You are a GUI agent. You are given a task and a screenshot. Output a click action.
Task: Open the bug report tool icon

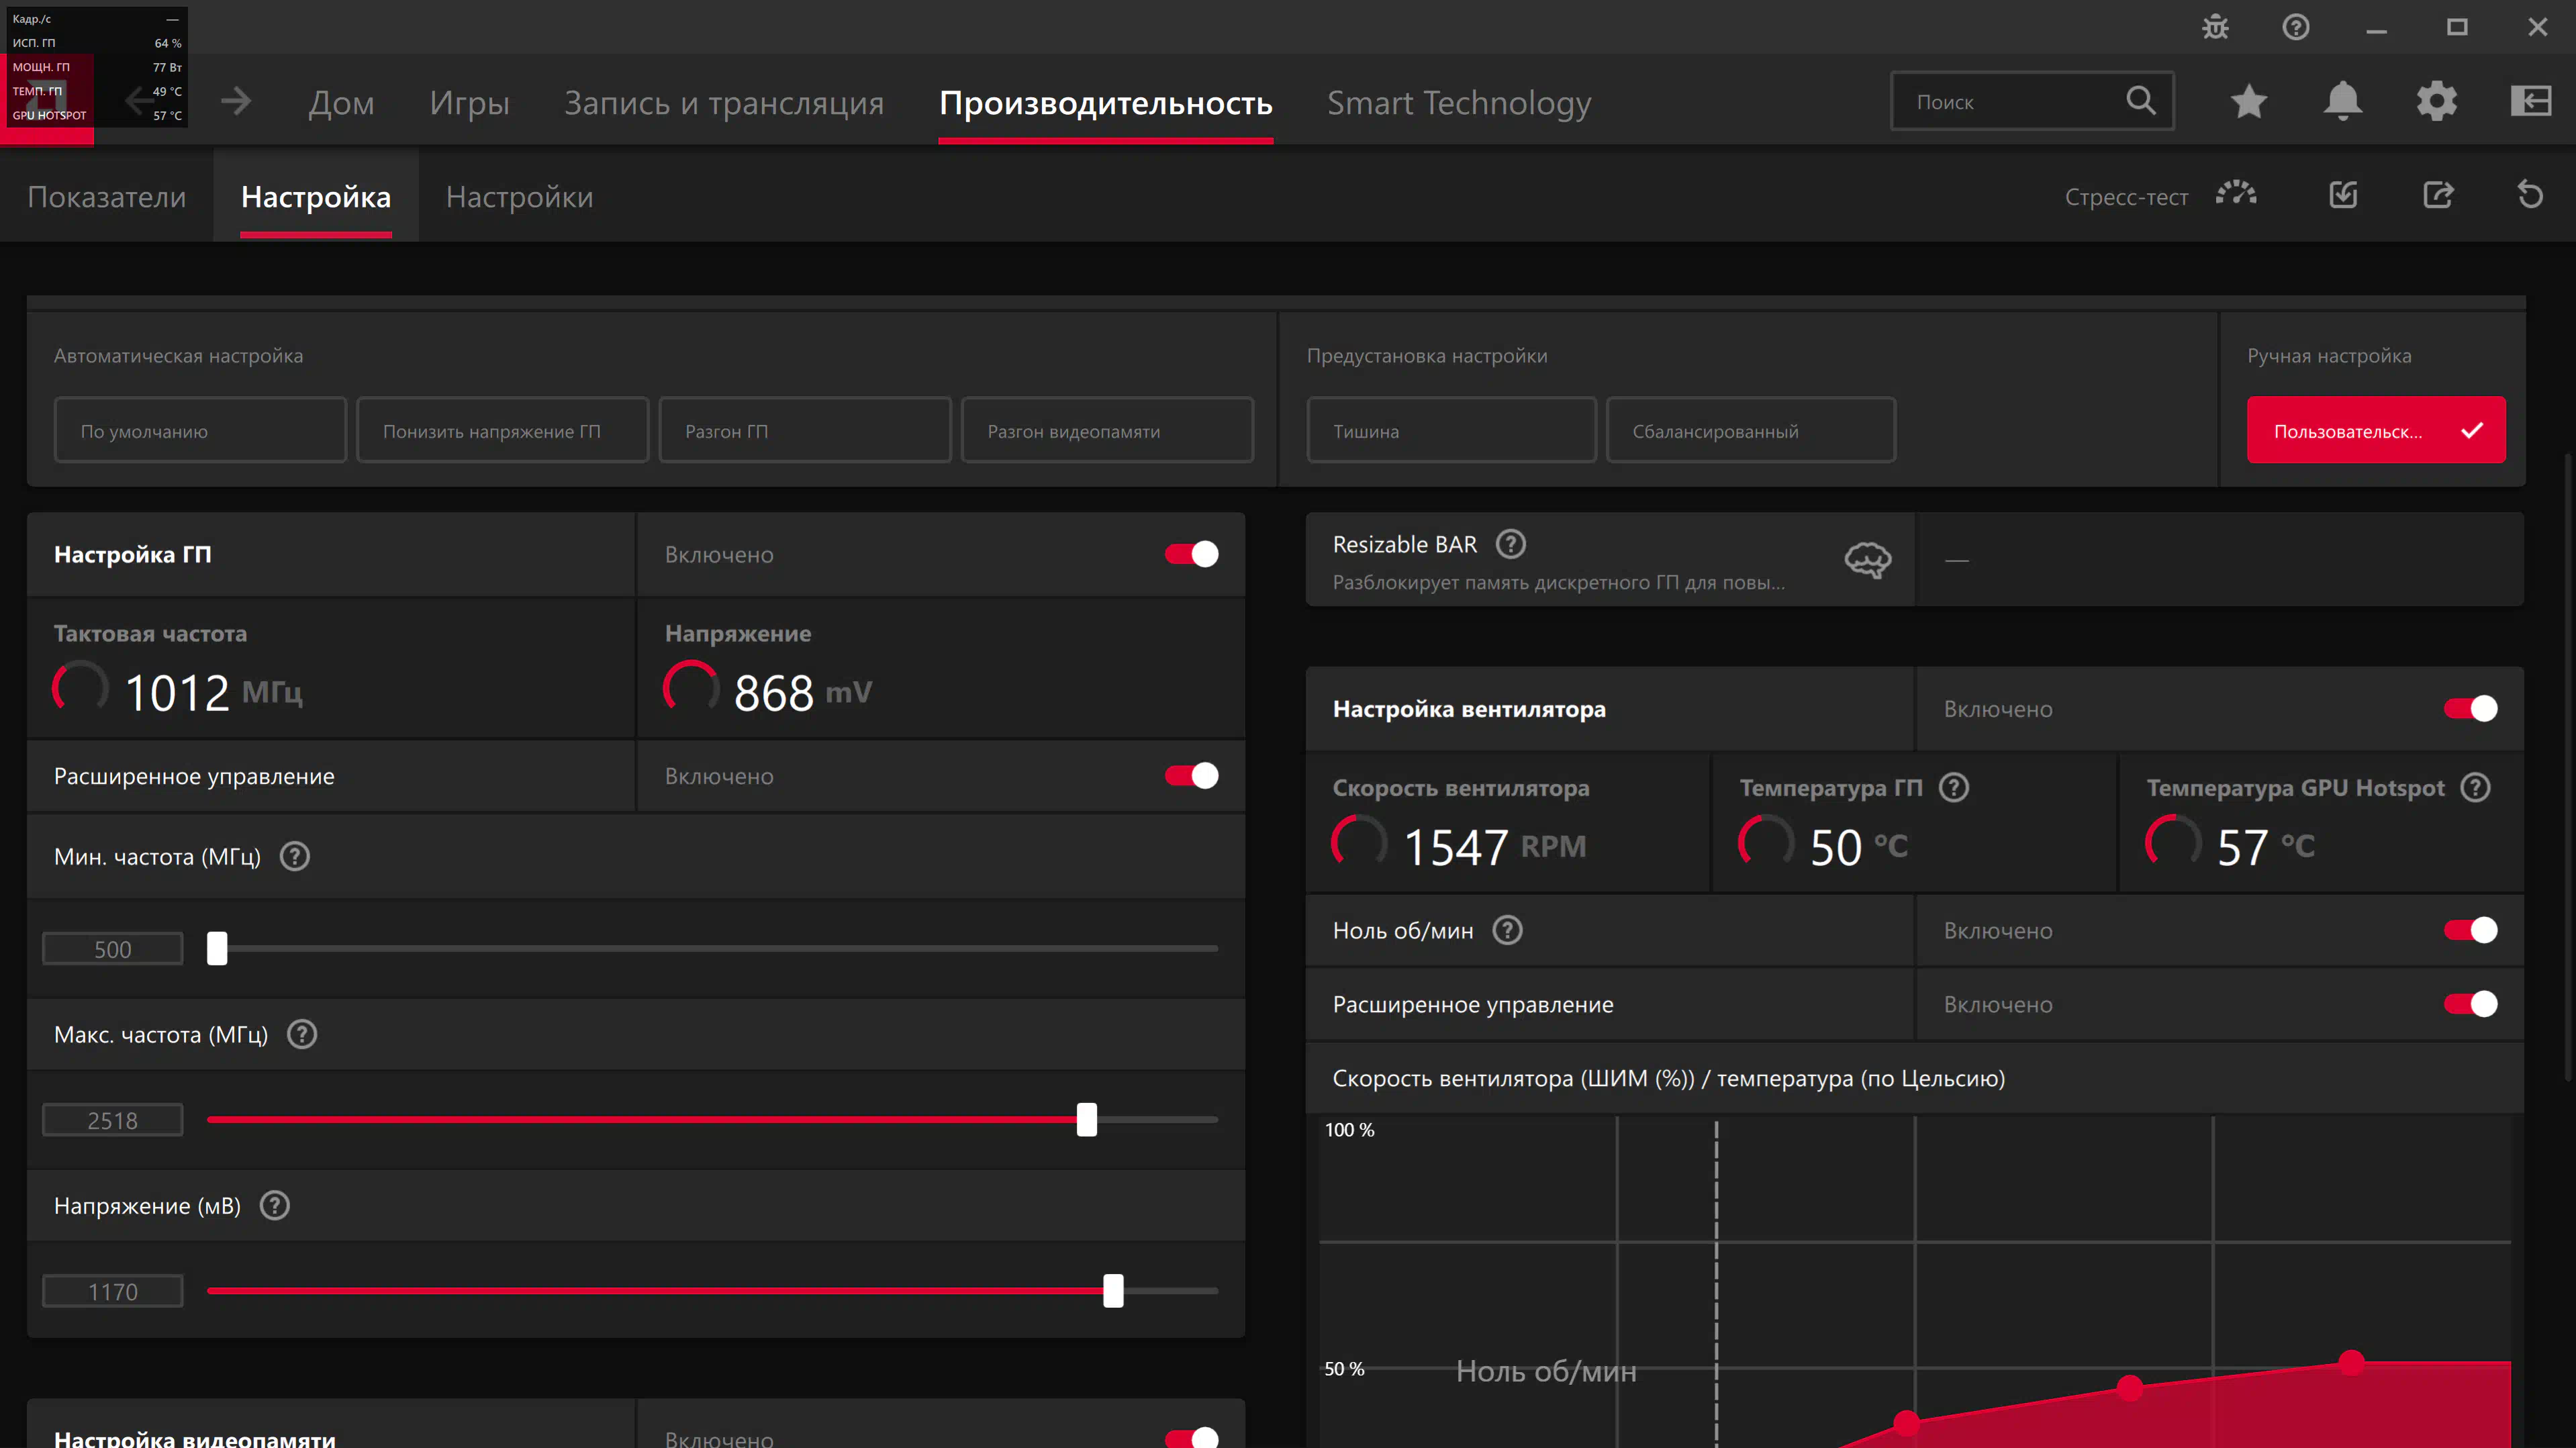tap(2215, 27)
